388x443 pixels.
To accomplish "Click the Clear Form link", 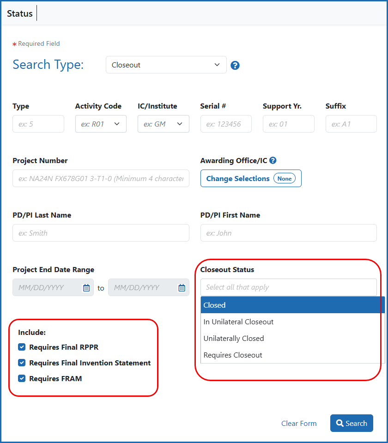I will [x=299, y=423].
